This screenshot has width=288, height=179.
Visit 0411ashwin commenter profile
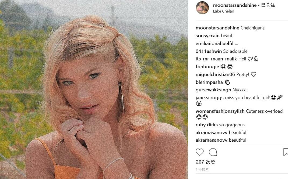coord(209,51)
